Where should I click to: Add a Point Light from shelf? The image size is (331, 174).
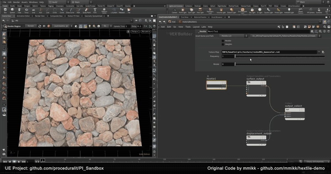click(183, 10)
